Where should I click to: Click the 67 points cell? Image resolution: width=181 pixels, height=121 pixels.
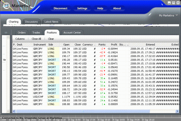click(x=102, y=93)
